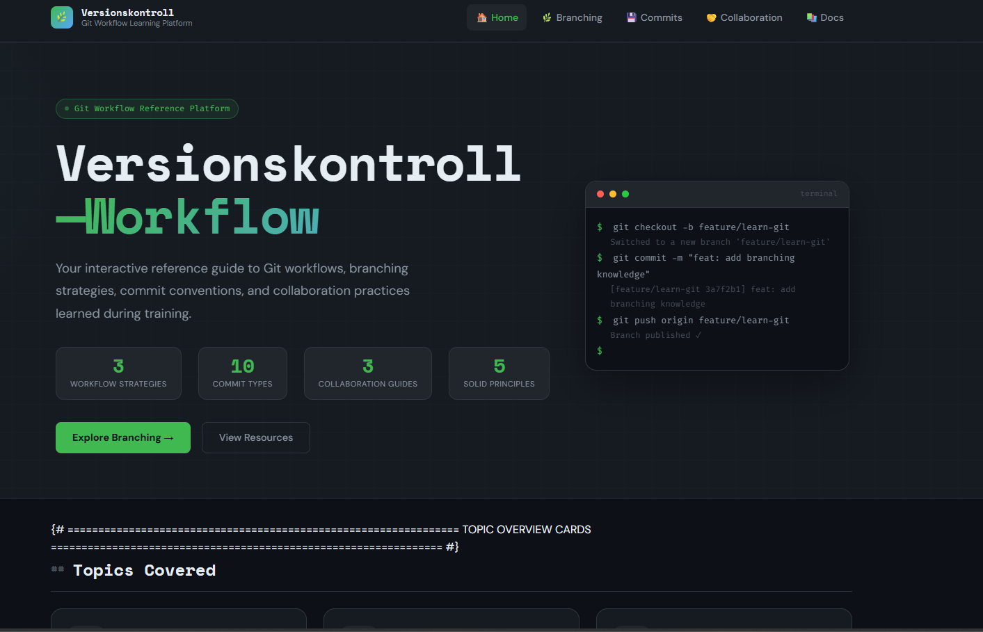Click the 'Switched to a new branch' output line

720,242
